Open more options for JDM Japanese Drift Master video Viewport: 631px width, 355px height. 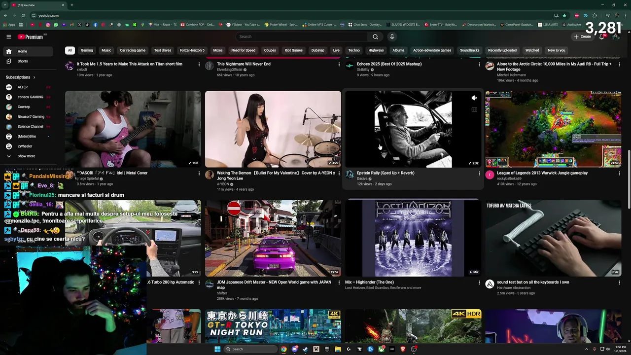[339, 283]
